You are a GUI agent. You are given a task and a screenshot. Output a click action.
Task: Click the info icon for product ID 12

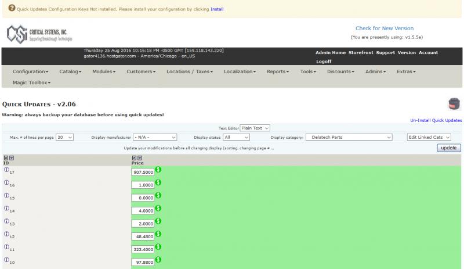6,234
